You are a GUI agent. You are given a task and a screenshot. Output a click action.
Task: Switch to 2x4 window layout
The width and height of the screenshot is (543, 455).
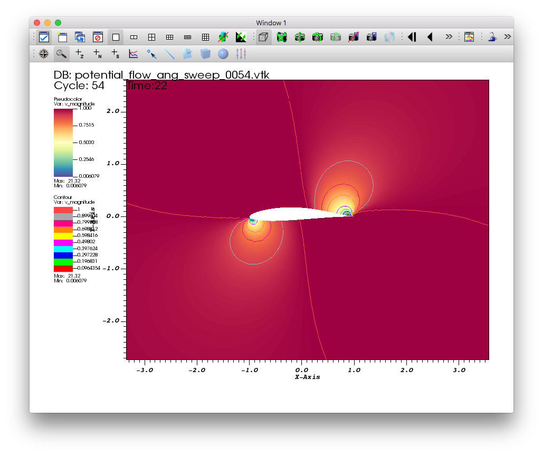tap(188, 37)
